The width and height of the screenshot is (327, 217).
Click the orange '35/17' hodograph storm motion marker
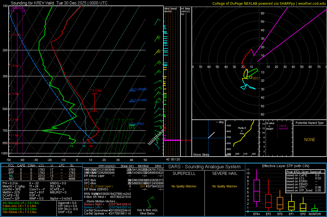[251, 77]
